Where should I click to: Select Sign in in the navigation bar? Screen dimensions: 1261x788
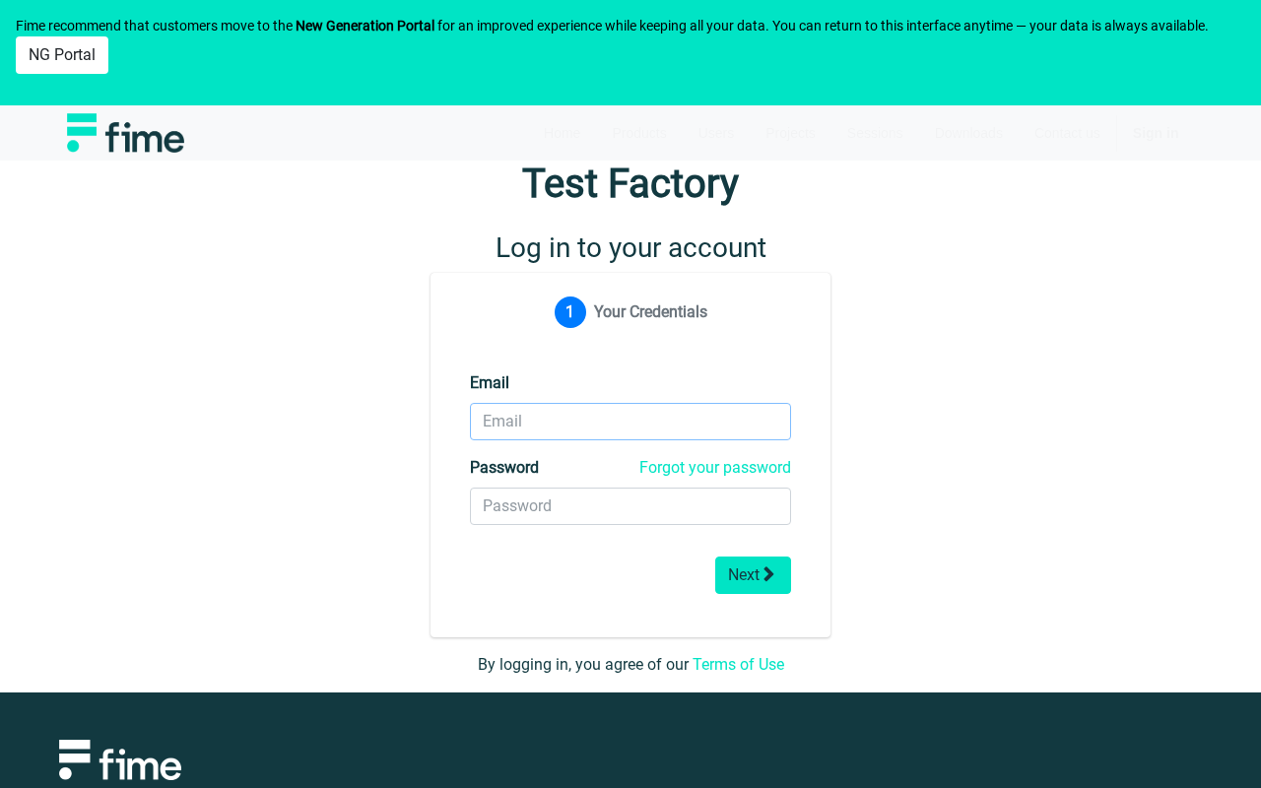click(x=1156, y=133)
